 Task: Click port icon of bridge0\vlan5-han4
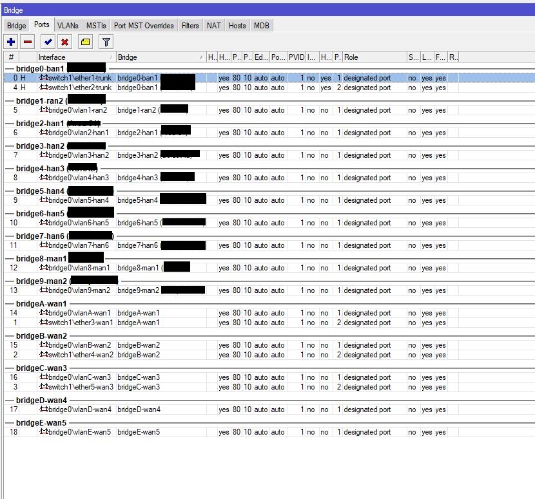pos(44,200)
